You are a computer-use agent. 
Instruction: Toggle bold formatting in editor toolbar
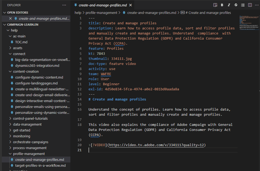pyautogui.click(x=222, y=5)
